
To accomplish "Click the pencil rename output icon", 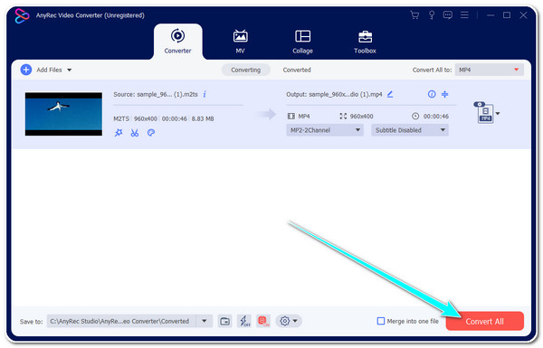I will click(x=390, y=94).
